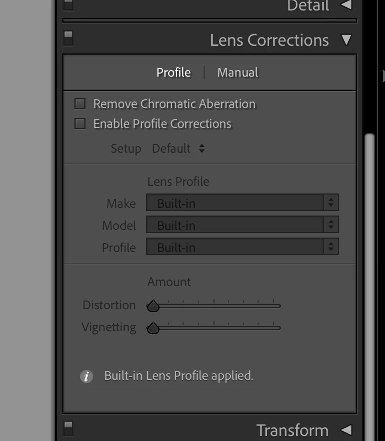Viewport: 385px width, 441px height.
Task: Click the Vignetting slider handle
Action: click(x=153, y=328)
